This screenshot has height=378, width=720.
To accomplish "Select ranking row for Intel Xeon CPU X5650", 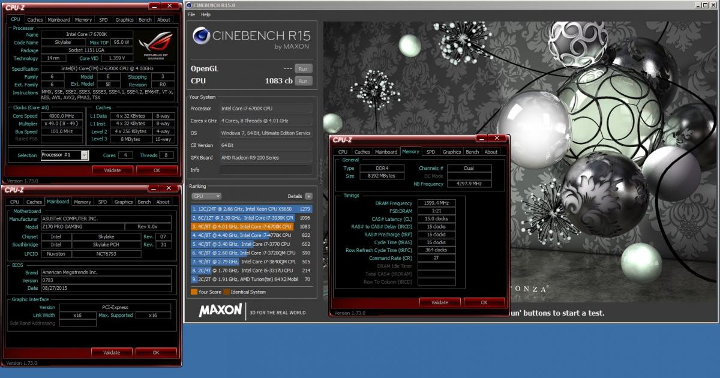I will tap(251, 209).
